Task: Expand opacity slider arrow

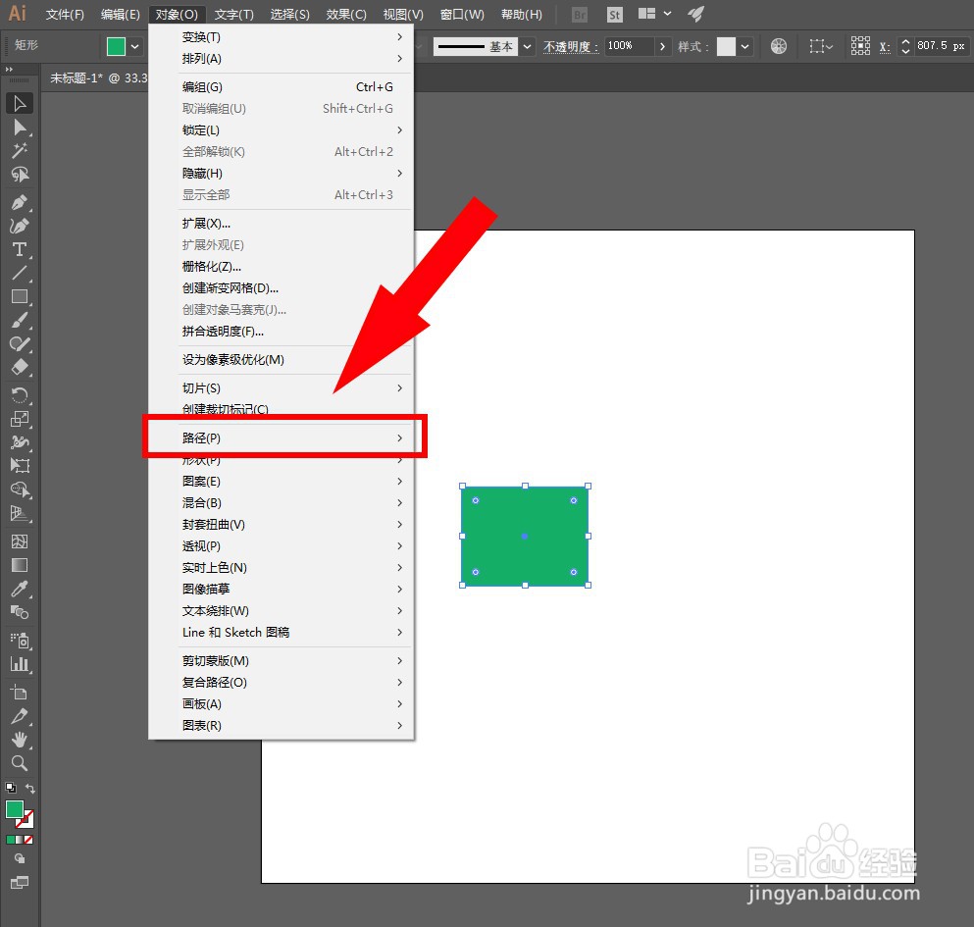Action: pyautogui.click(x=662, y=46)
